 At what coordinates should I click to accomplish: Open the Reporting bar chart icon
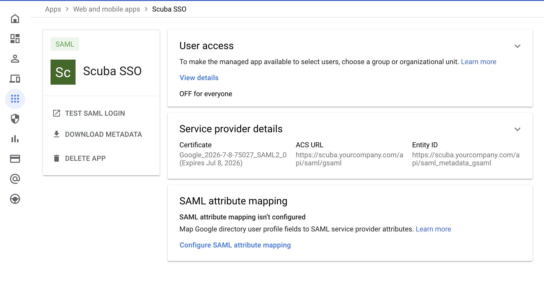coord(15,139)
